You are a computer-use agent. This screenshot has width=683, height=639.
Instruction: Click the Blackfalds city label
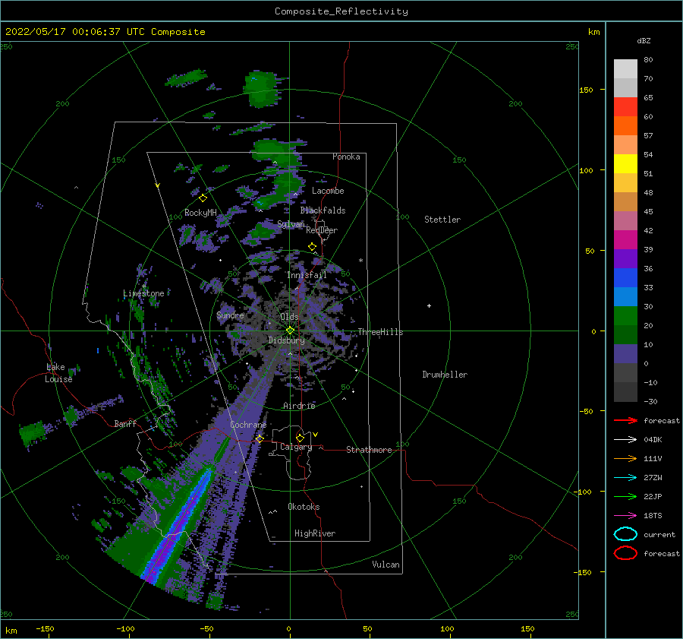323,210
